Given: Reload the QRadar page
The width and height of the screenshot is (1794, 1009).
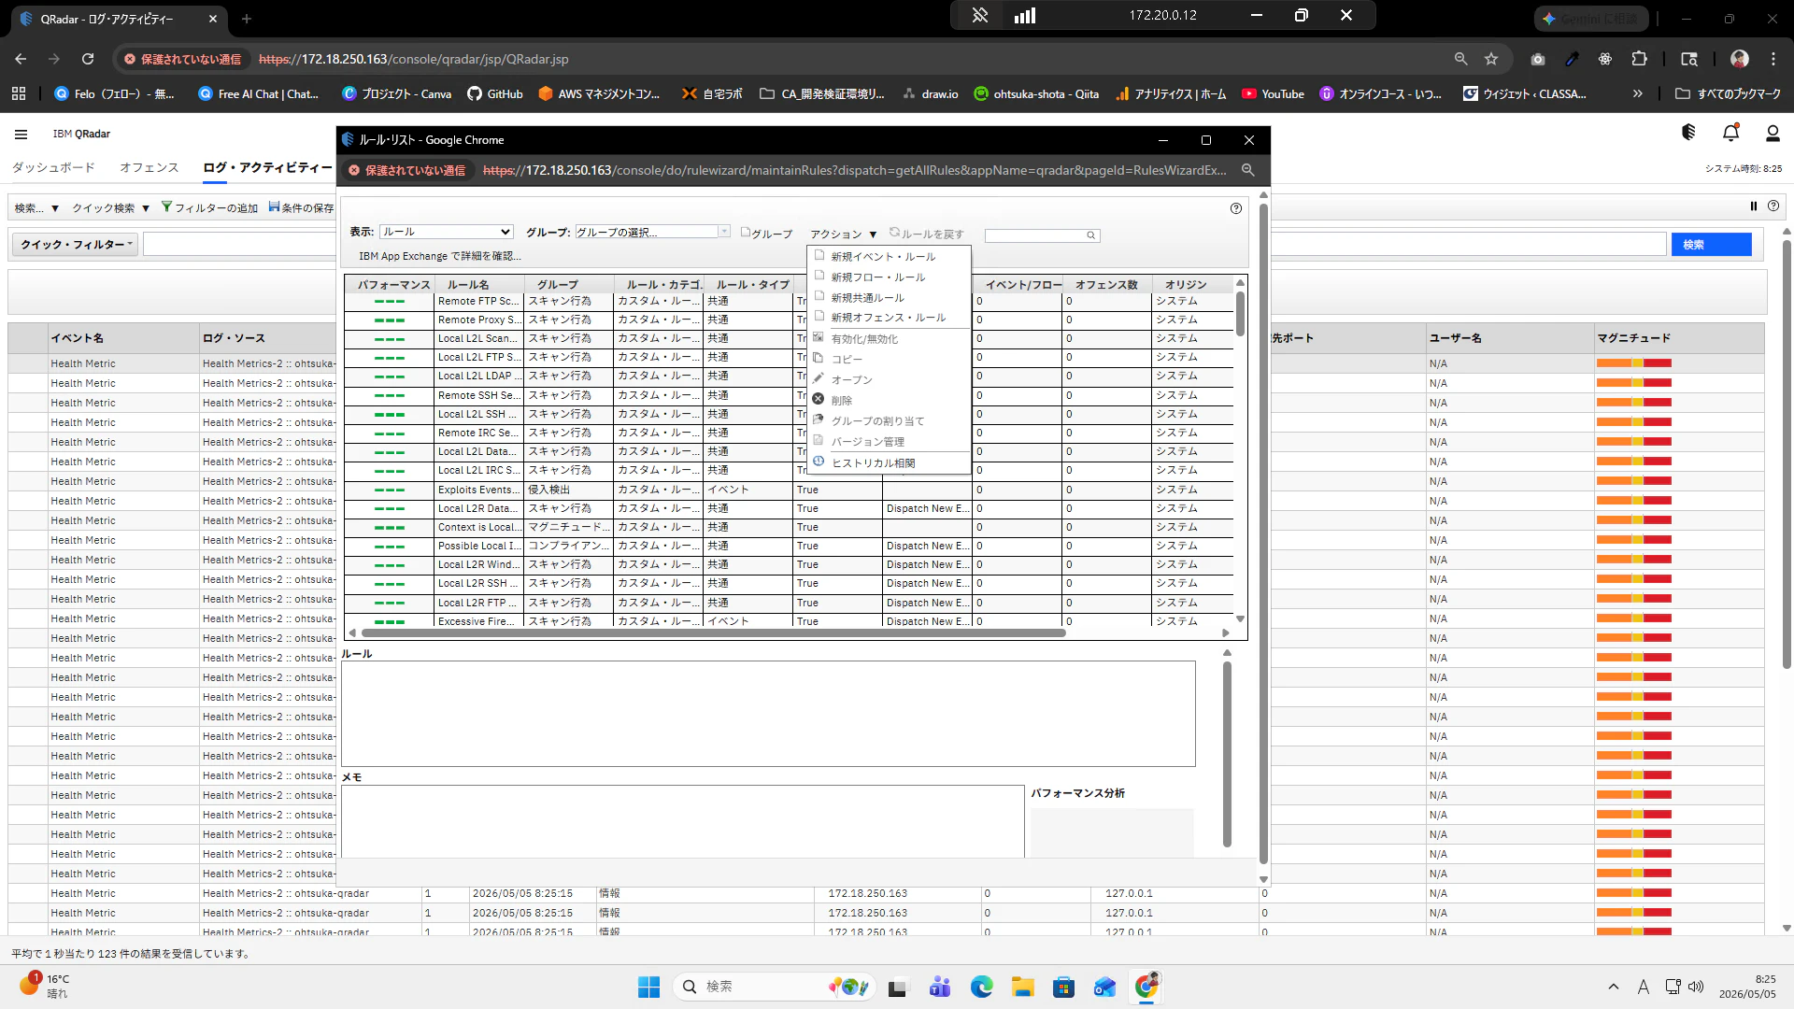Looking at the screenshot, I should pyautogui.click(x=88, y=59).
